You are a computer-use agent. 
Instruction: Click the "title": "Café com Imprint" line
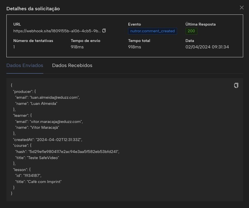38,182
